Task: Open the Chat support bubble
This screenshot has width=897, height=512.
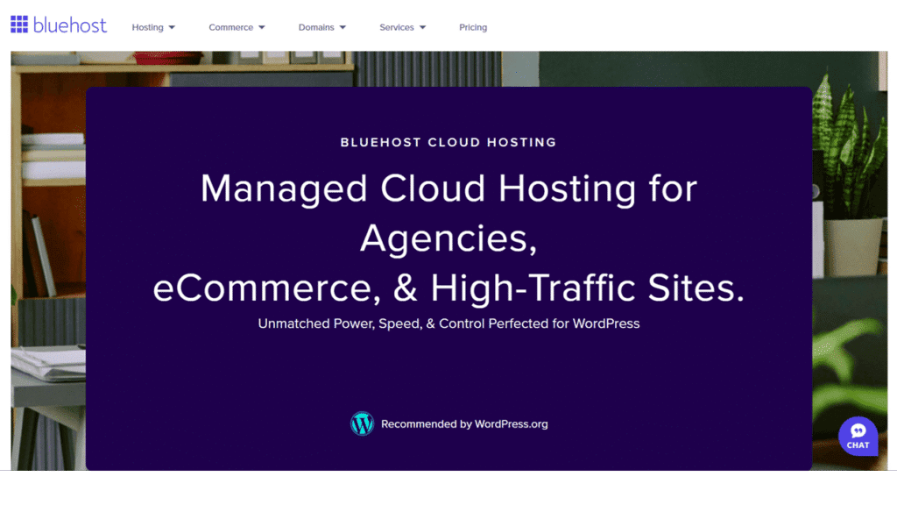Action: 858,437
